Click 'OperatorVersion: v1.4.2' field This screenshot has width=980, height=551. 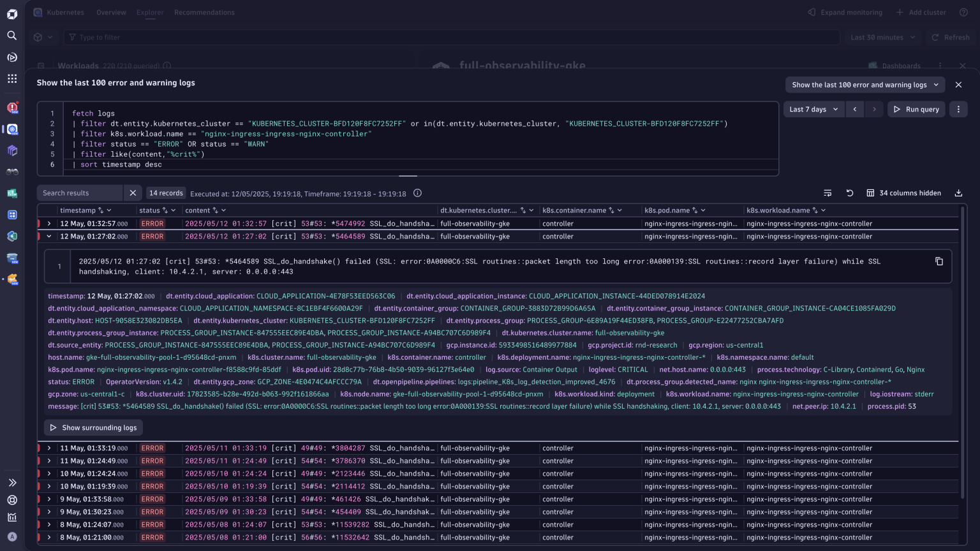pos(144,382)
